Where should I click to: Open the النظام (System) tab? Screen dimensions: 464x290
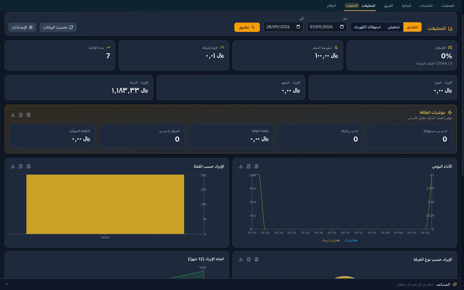(331, 6)
